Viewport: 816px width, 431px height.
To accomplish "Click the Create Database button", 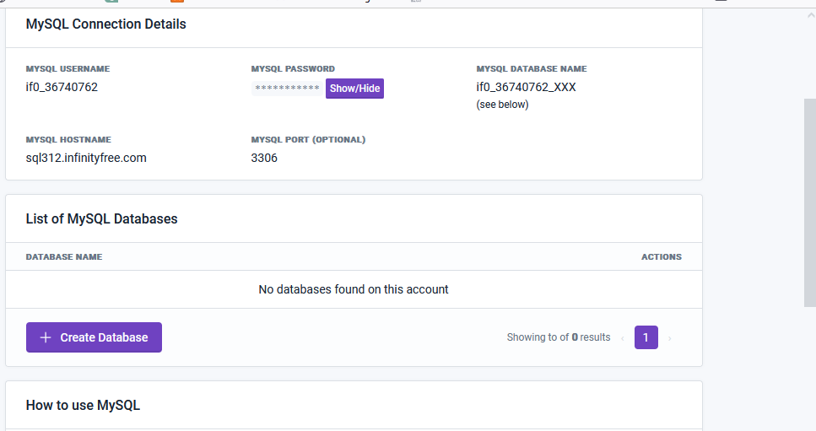I will point(94,337).
